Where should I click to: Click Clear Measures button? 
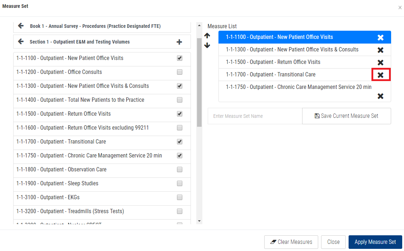pos(291,242)
